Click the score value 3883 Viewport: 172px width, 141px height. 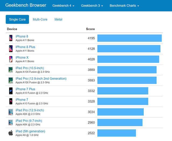(91, 80)
